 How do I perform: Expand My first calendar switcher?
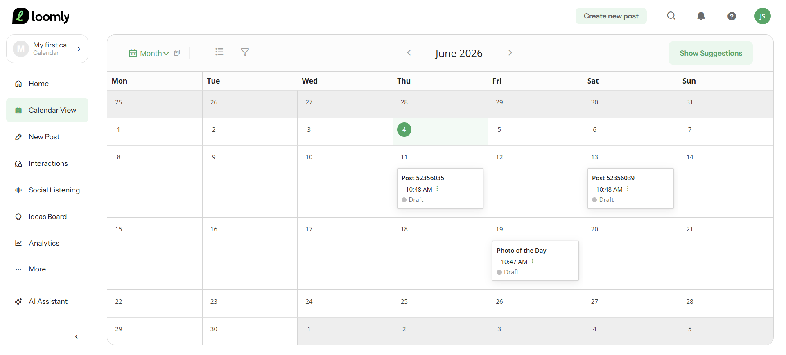(47, 49)
